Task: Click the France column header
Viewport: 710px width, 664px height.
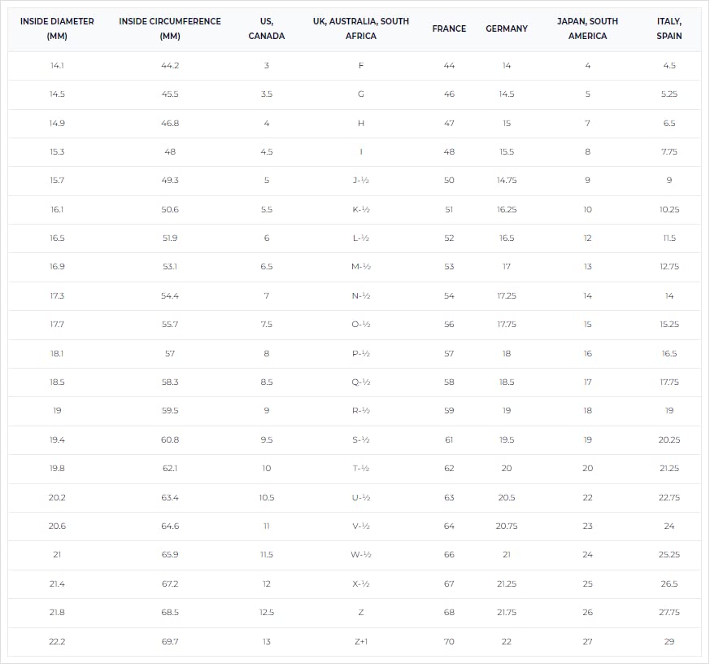Action: click(449, 28)
